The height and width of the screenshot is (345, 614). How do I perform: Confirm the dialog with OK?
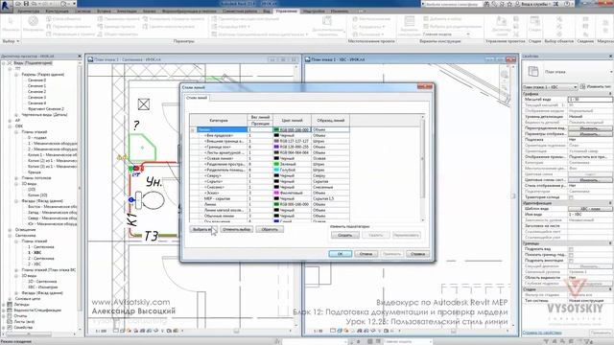[x=340, y=254]
